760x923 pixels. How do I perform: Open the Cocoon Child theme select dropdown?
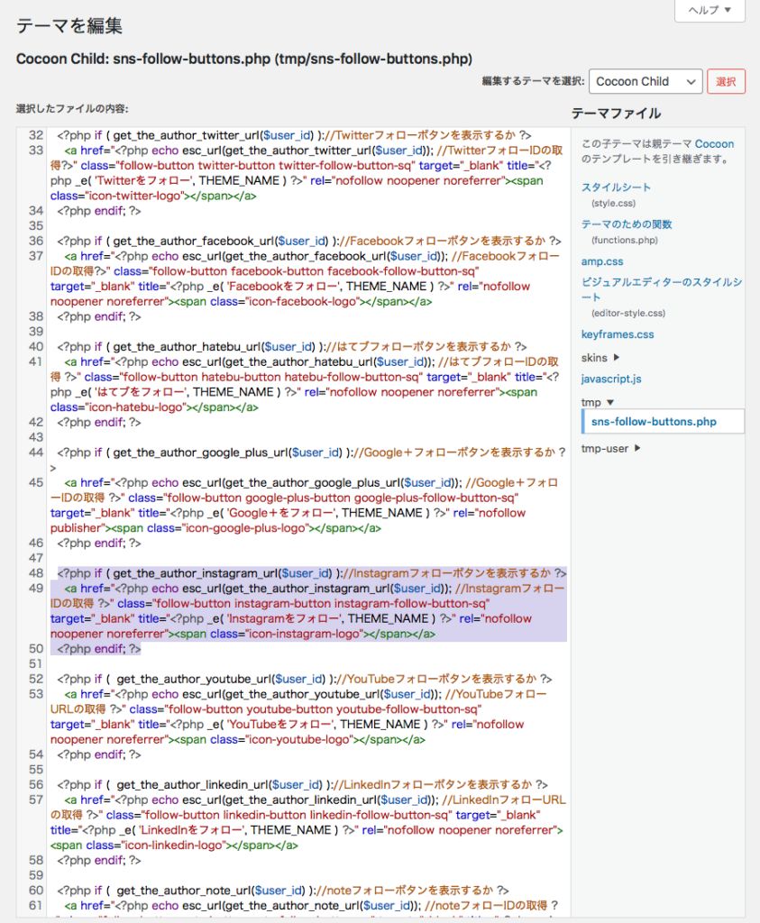click(x=646, y=81)
